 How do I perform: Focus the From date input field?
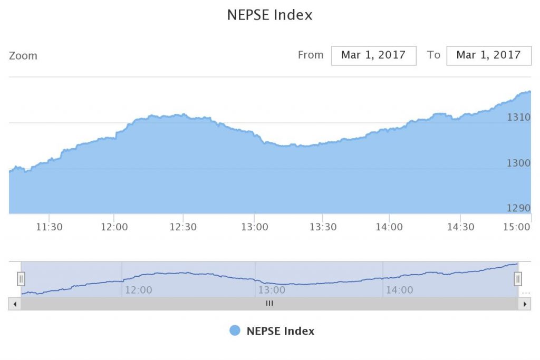[373, 55]
